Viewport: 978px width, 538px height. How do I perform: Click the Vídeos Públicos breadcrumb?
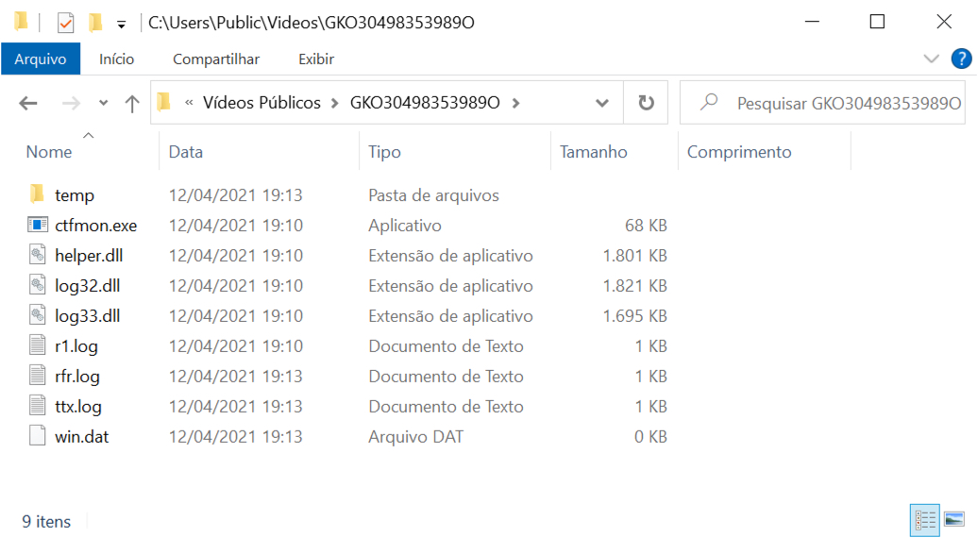pos(261,102)
